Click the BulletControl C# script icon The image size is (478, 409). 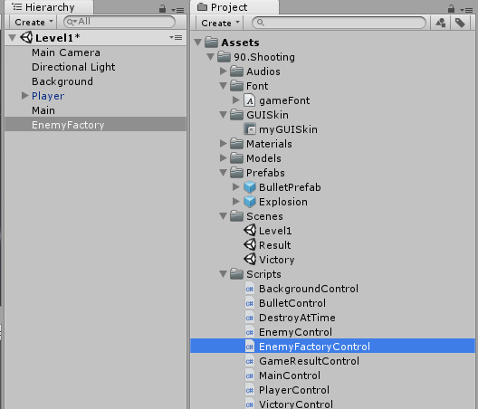tap(250, 303)
